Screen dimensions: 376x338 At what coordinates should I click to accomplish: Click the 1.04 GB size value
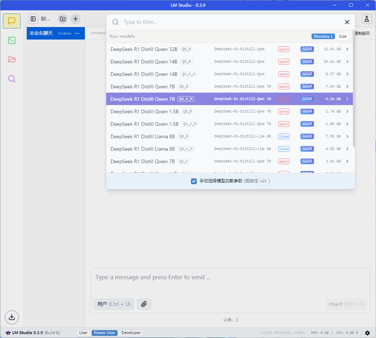pos(333,124)
